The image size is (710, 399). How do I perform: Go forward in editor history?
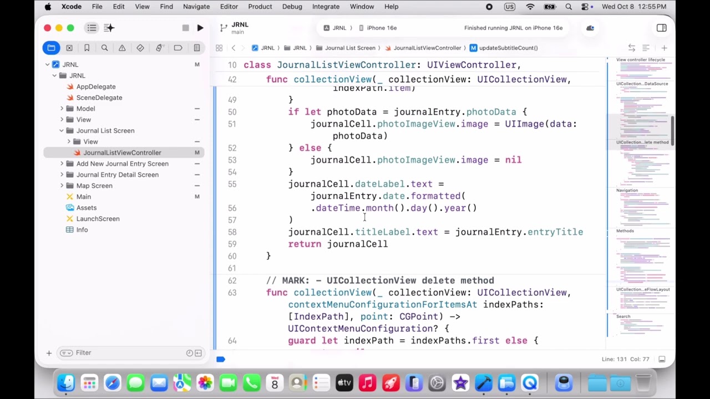244,48
